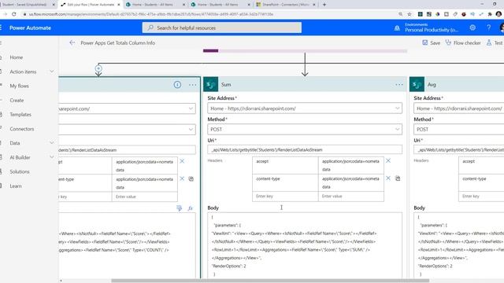Click accept header key in Sum action
504x283 pixels.
[285, 165]
